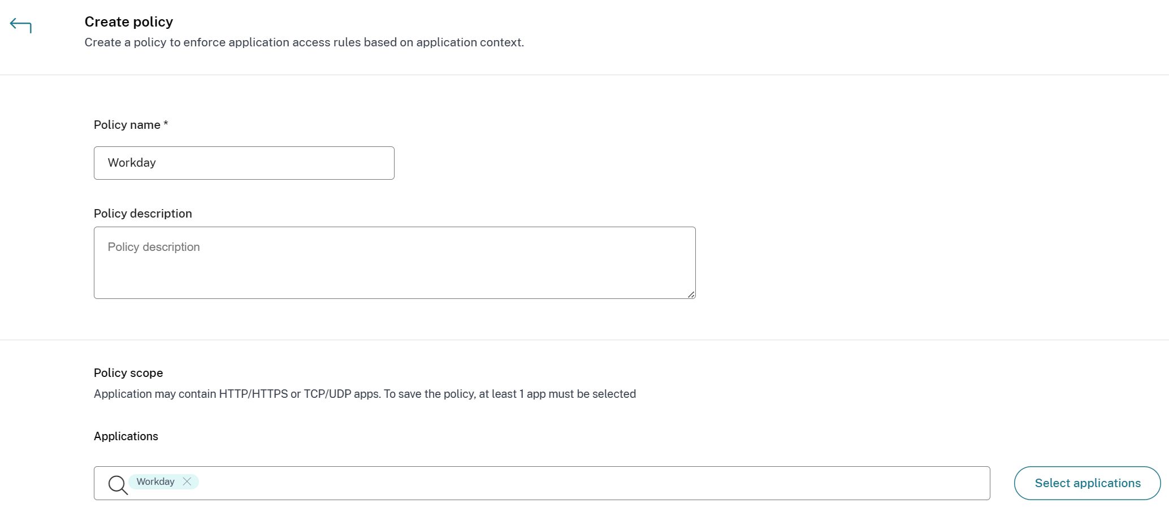The image size is (1169, 512).
Task: Click the Applications label
Action: 126,436
